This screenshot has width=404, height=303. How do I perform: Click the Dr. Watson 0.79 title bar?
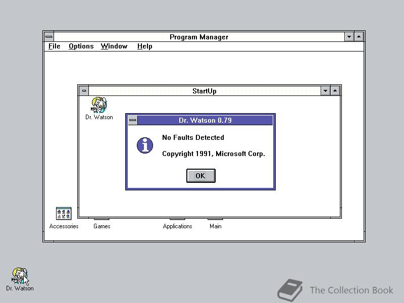click(205, 120)
